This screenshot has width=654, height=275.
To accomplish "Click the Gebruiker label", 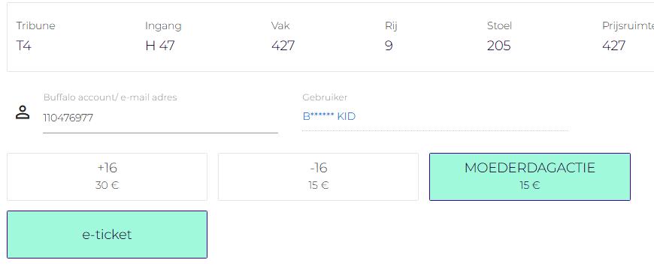I will (325, 97).
